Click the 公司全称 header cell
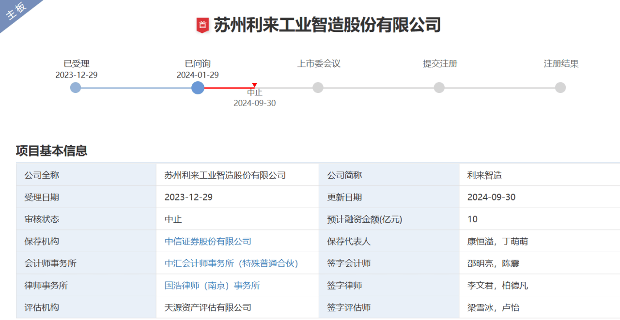 point(86,175)
